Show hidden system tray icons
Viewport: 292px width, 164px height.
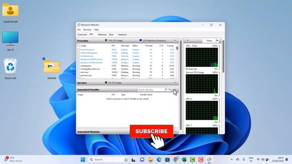coord(231,159)
